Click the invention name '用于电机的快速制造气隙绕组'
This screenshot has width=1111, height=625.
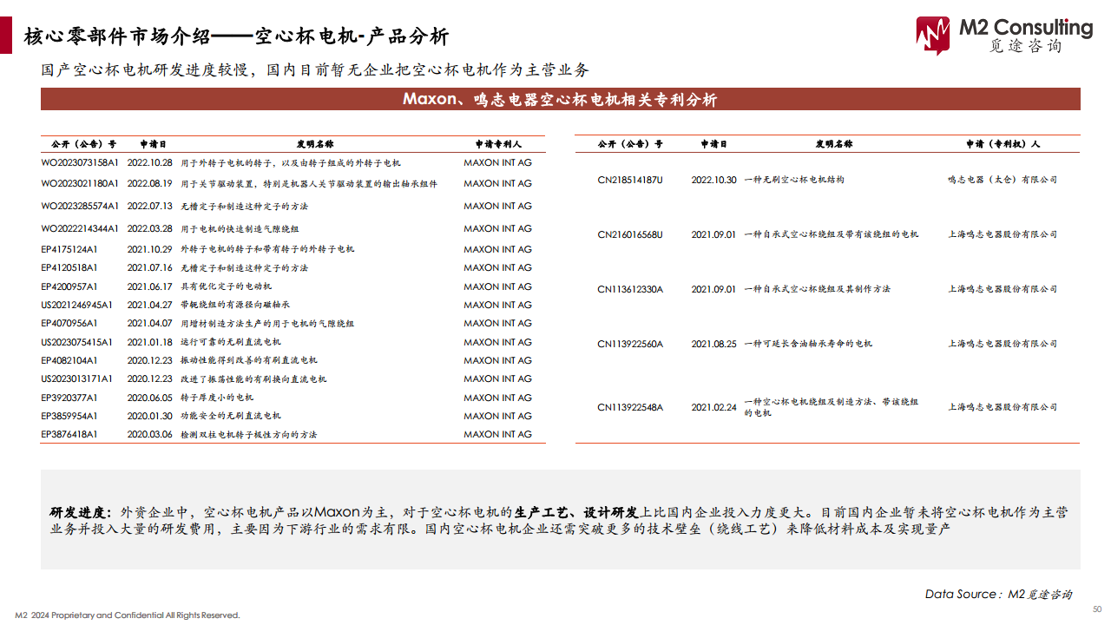coord(240,228)
